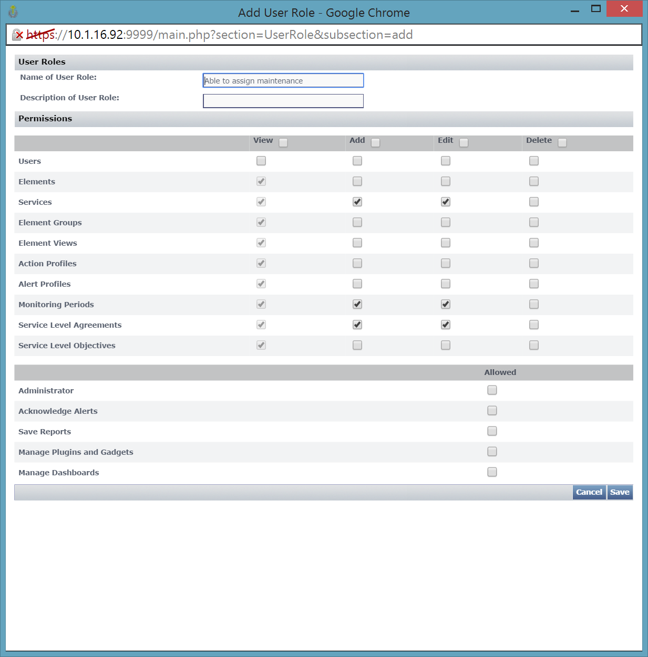
Task: Click the Save button
Action: [x=620, y=492]
